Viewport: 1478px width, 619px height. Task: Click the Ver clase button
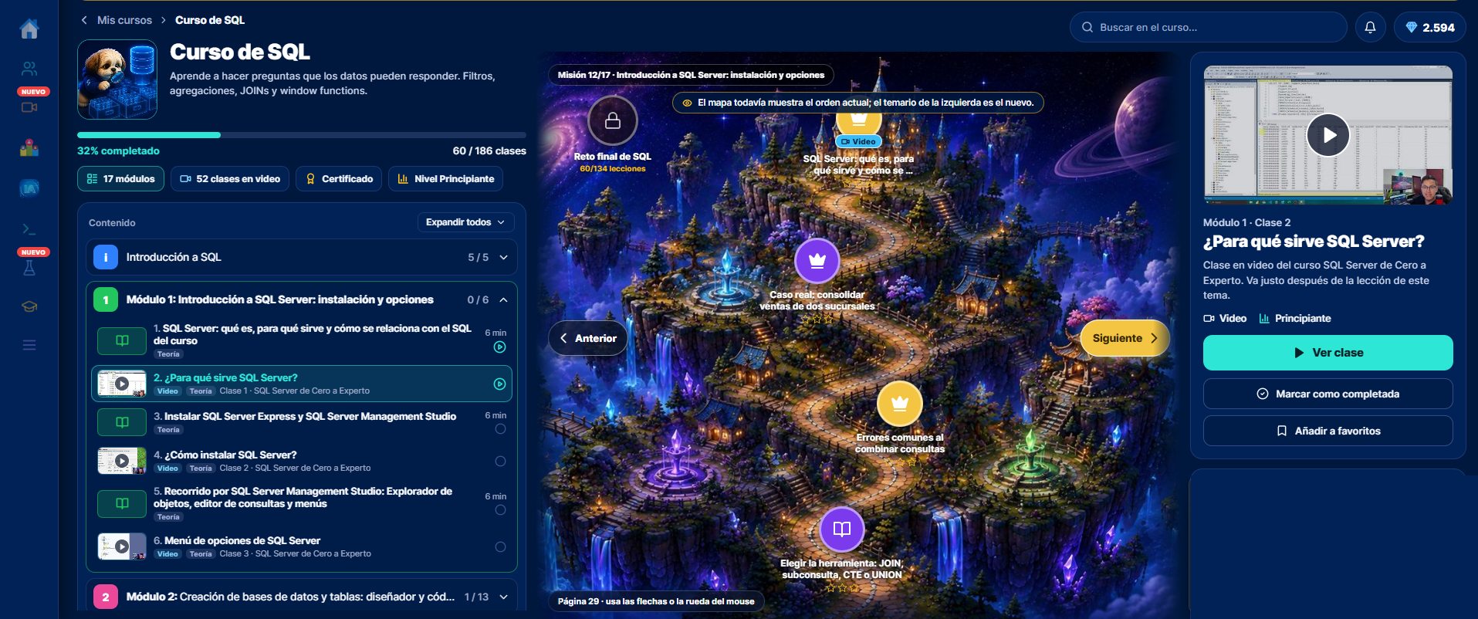pyautogui.click(x=1327, y=353)
